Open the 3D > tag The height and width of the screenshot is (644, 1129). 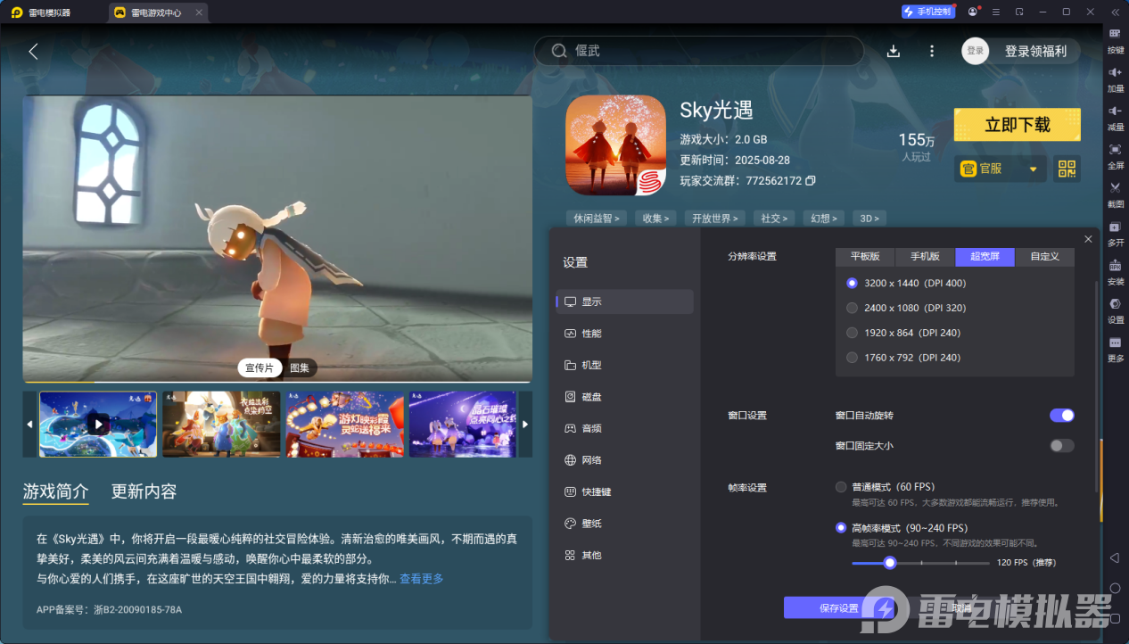[x=869, y=218]
